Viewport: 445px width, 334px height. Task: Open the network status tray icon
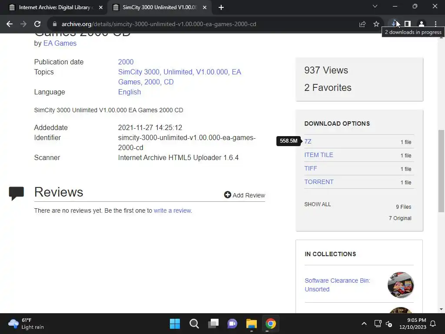tap(378, 324)
